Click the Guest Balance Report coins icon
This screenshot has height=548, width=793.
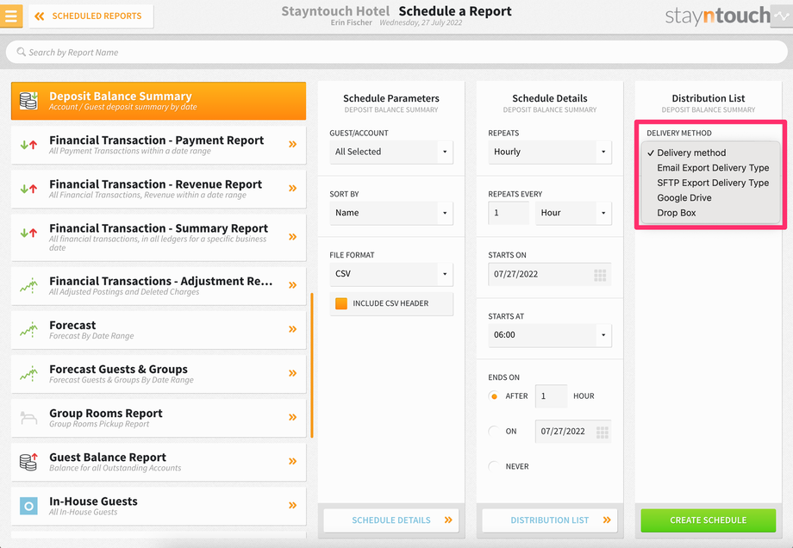pos(28,462)
